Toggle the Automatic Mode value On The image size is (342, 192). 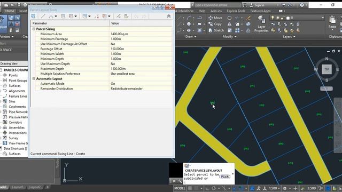(x=141, y=84)
